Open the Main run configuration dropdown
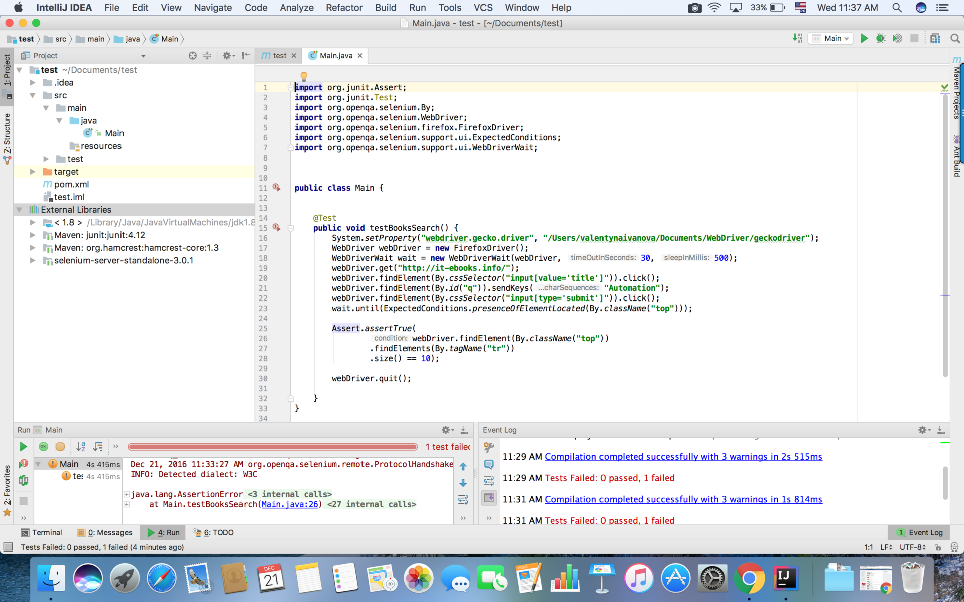The width and height of the screenshot is (964, 602). point(830,38)
